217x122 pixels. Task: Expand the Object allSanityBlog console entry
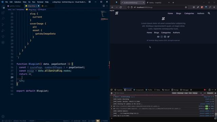(114, 97)
